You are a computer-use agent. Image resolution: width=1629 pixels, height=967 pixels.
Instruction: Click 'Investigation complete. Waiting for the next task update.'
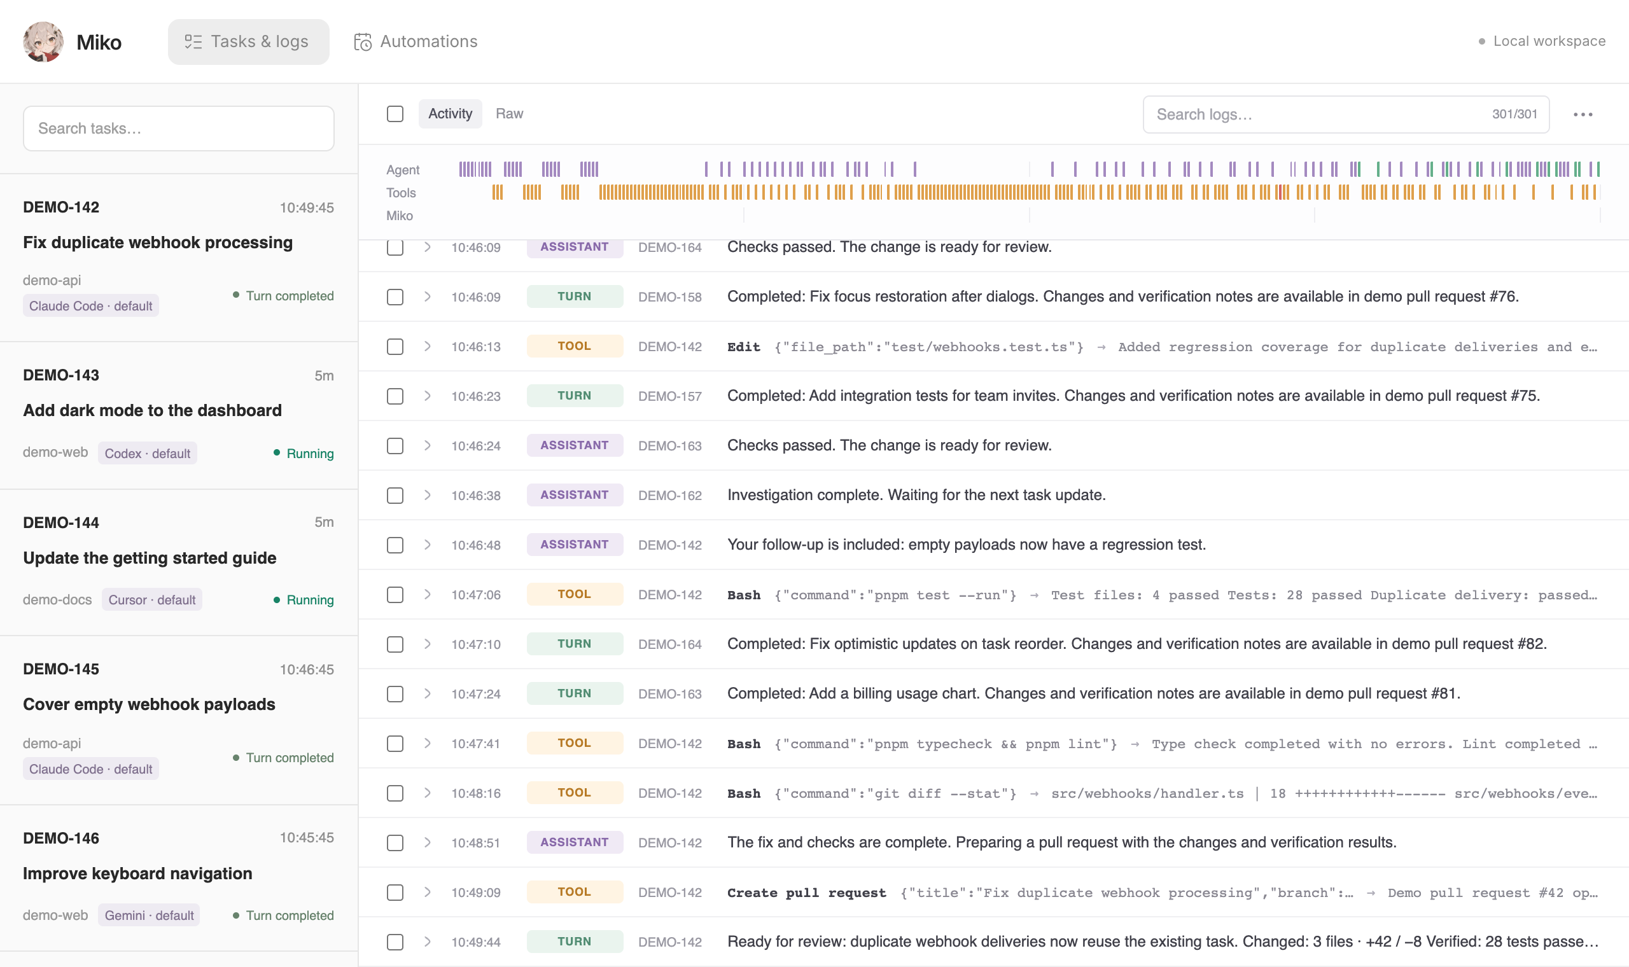[x=916, y=495]
